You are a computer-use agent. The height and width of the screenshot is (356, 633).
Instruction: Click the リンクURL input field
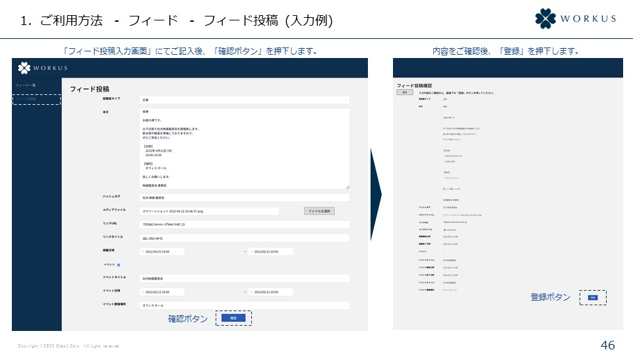244,224
